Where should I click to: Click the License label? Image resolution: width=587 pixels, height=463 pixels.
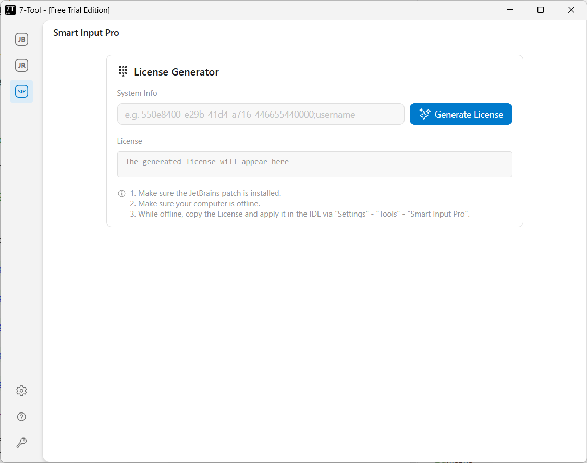(x=129, y=141)
